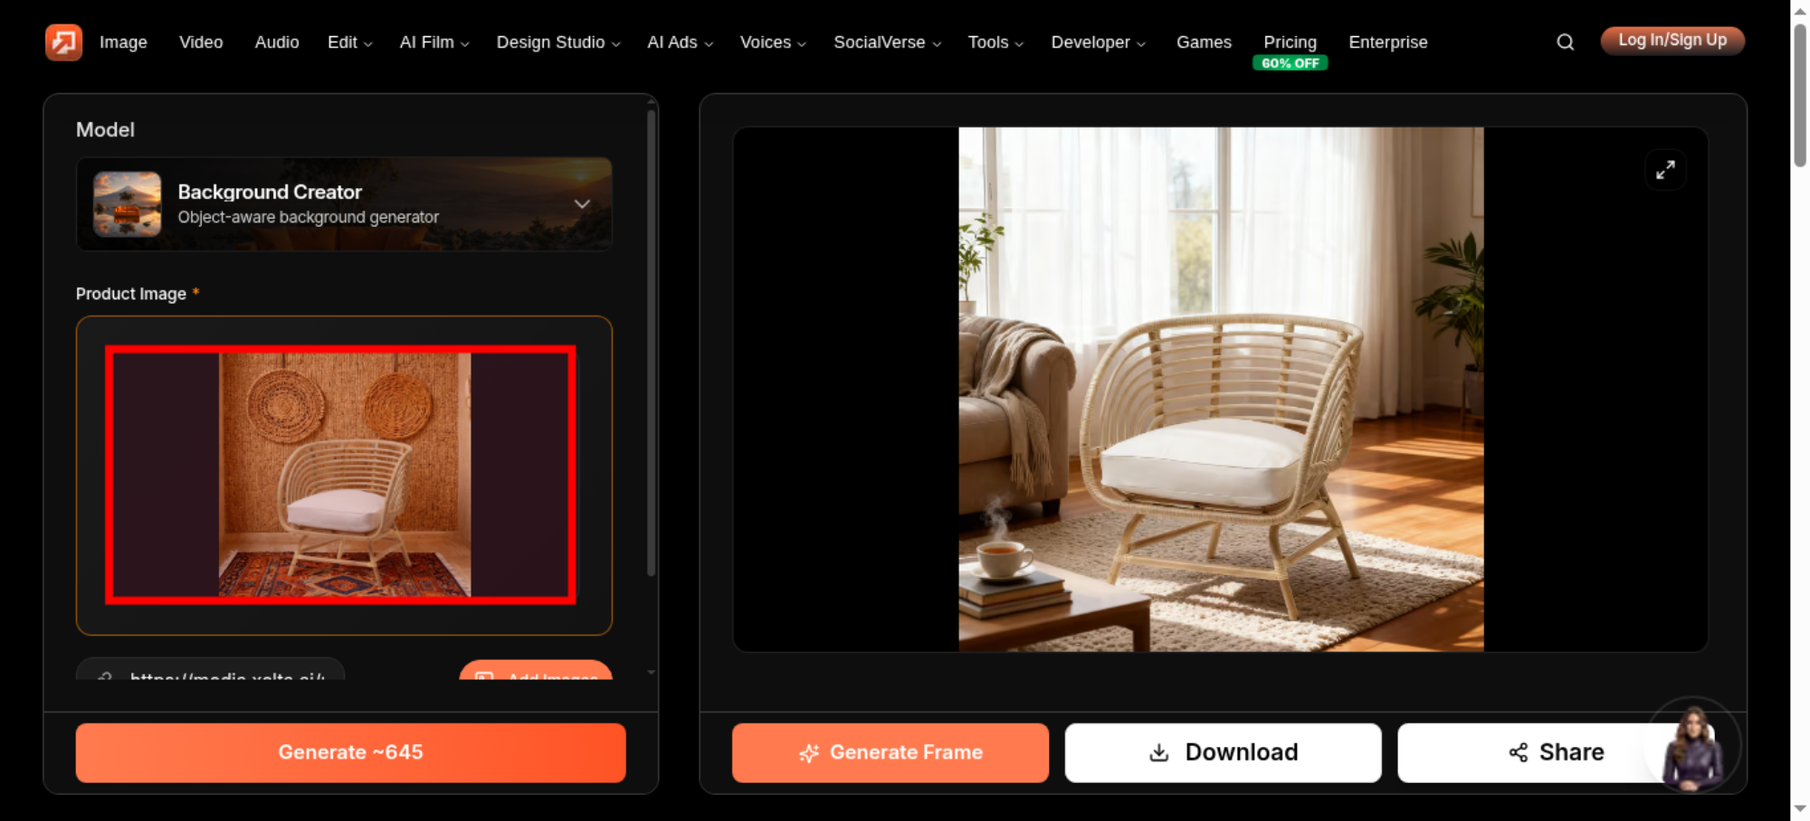Go to the Games menu item
The image size is (1810, 821).
(x=1204, y=42)
